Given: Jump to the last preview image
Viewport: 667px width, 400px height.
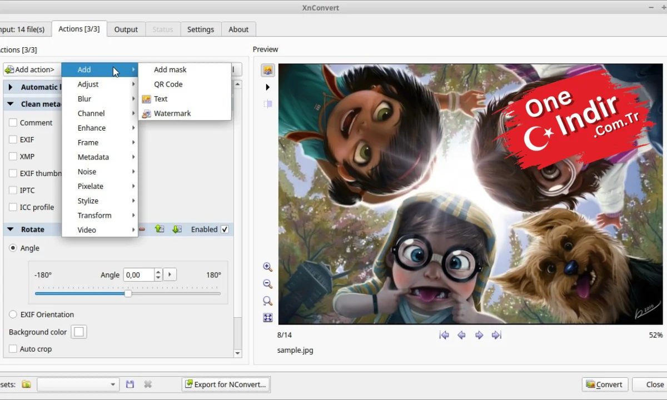Looking at the screenshot, I should 497,335.
